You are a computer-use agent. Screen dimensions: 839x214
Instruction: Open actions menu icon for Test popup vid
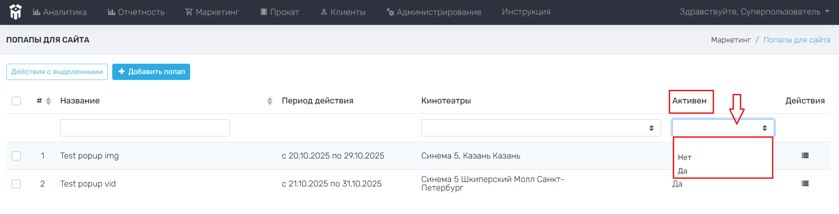805,183
